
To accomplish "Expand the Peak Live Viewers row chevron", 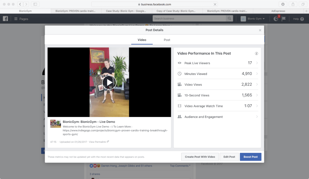I will click(257, 63).
